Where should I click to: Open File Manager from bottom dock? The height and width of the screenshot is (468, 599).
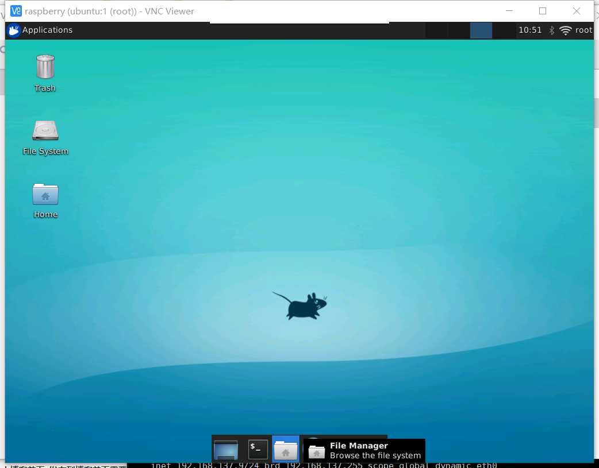point(285,450)
